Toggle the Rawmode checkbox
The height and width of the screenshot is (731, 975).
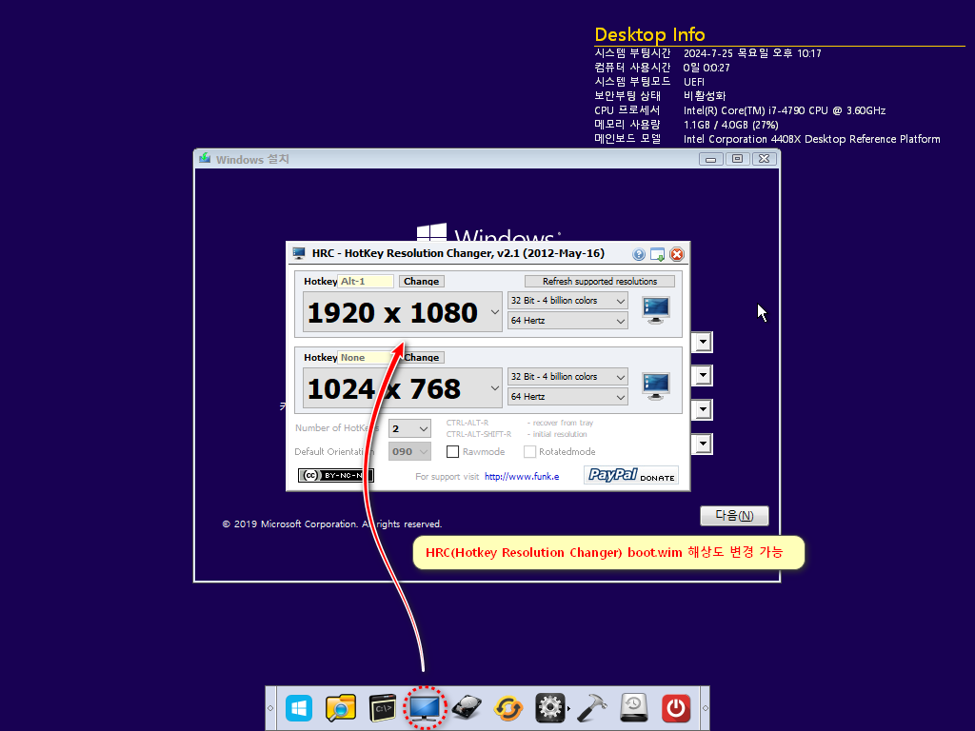point(452,452)
